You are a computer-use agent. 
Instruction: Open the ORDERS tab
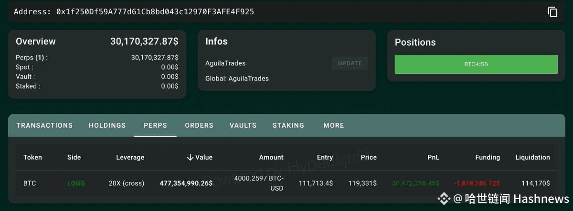coord(199,125)
